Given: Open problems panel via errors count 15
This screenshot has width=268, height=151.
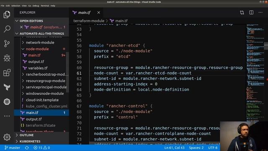Looking at the screenshot, I should coord(38,148).
